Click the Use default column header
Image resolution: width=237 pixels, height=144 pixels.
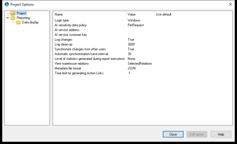164,14
